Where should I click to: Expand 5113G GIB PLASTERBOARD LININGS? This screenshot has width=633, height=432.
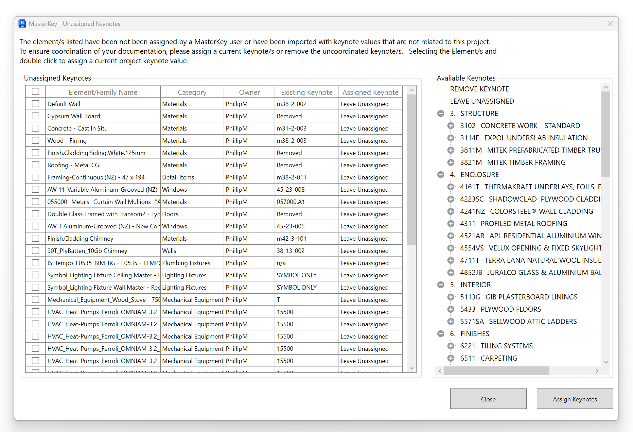[x=451, y=297]
